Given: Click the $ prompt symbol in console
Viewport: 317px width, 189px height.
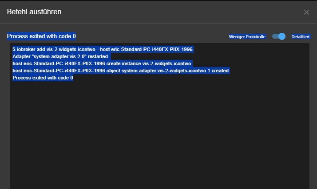Looking at the screenshot, I should point(14,49).
